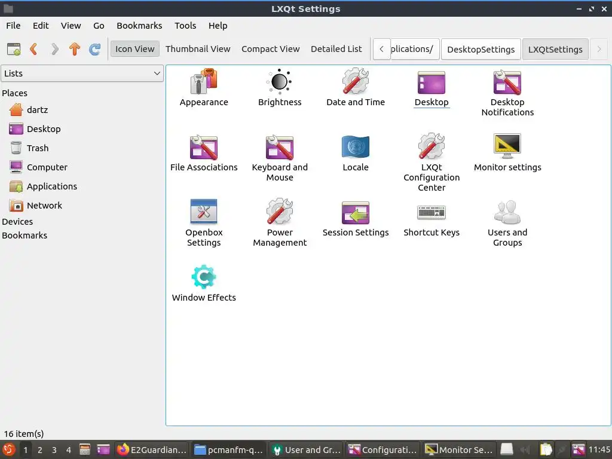
Task: Open the taskbar application menu launcher
Action: (8, 450)
